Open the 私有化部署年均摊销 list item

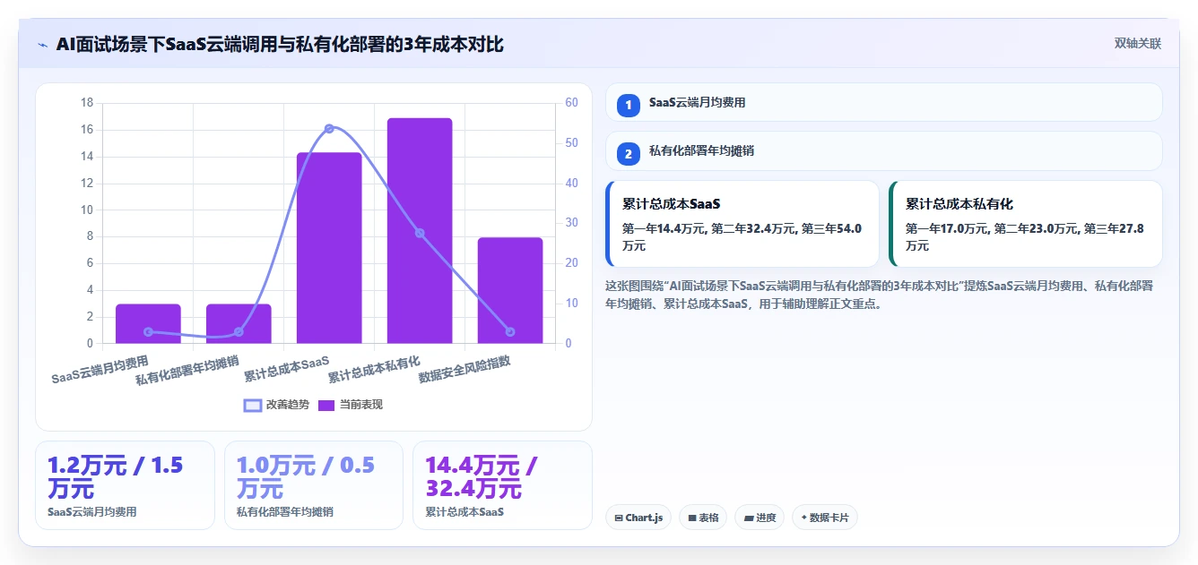pos(884,150)
